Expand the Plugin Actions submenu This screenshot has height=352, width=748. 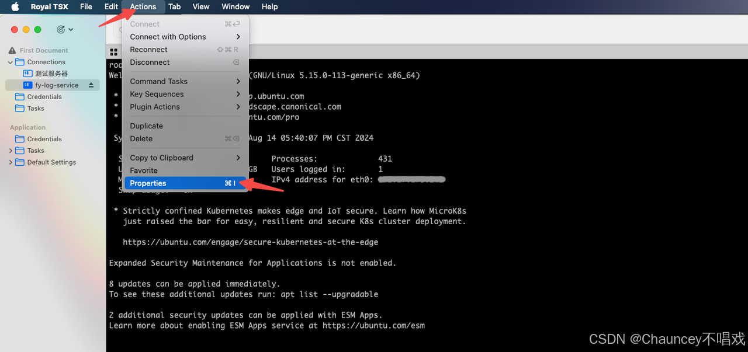[185, 107]
